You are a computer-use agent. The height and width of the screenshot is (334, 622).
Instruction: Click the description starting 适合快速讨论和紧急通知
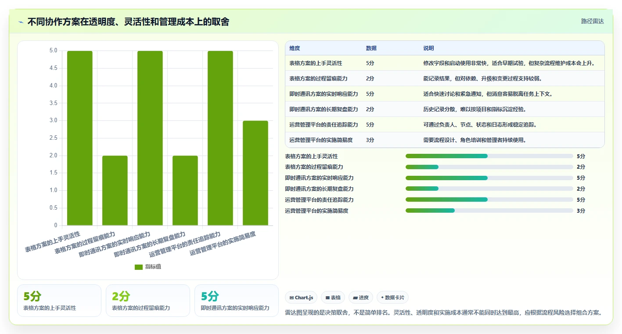(x=488, y=94)
